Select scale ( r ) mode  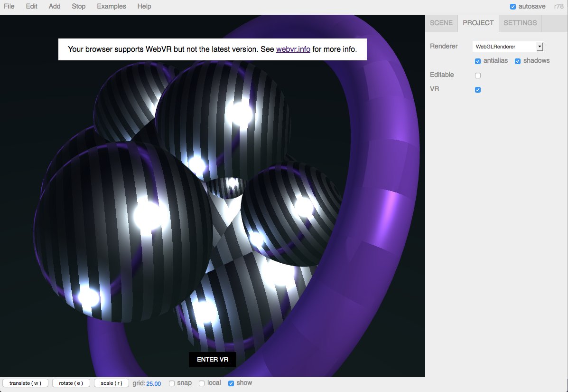click(112, 383)
